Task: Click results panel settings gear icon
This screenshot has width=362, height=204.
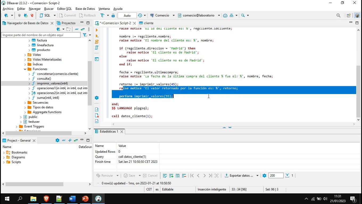Action: [x=264, y=176]
